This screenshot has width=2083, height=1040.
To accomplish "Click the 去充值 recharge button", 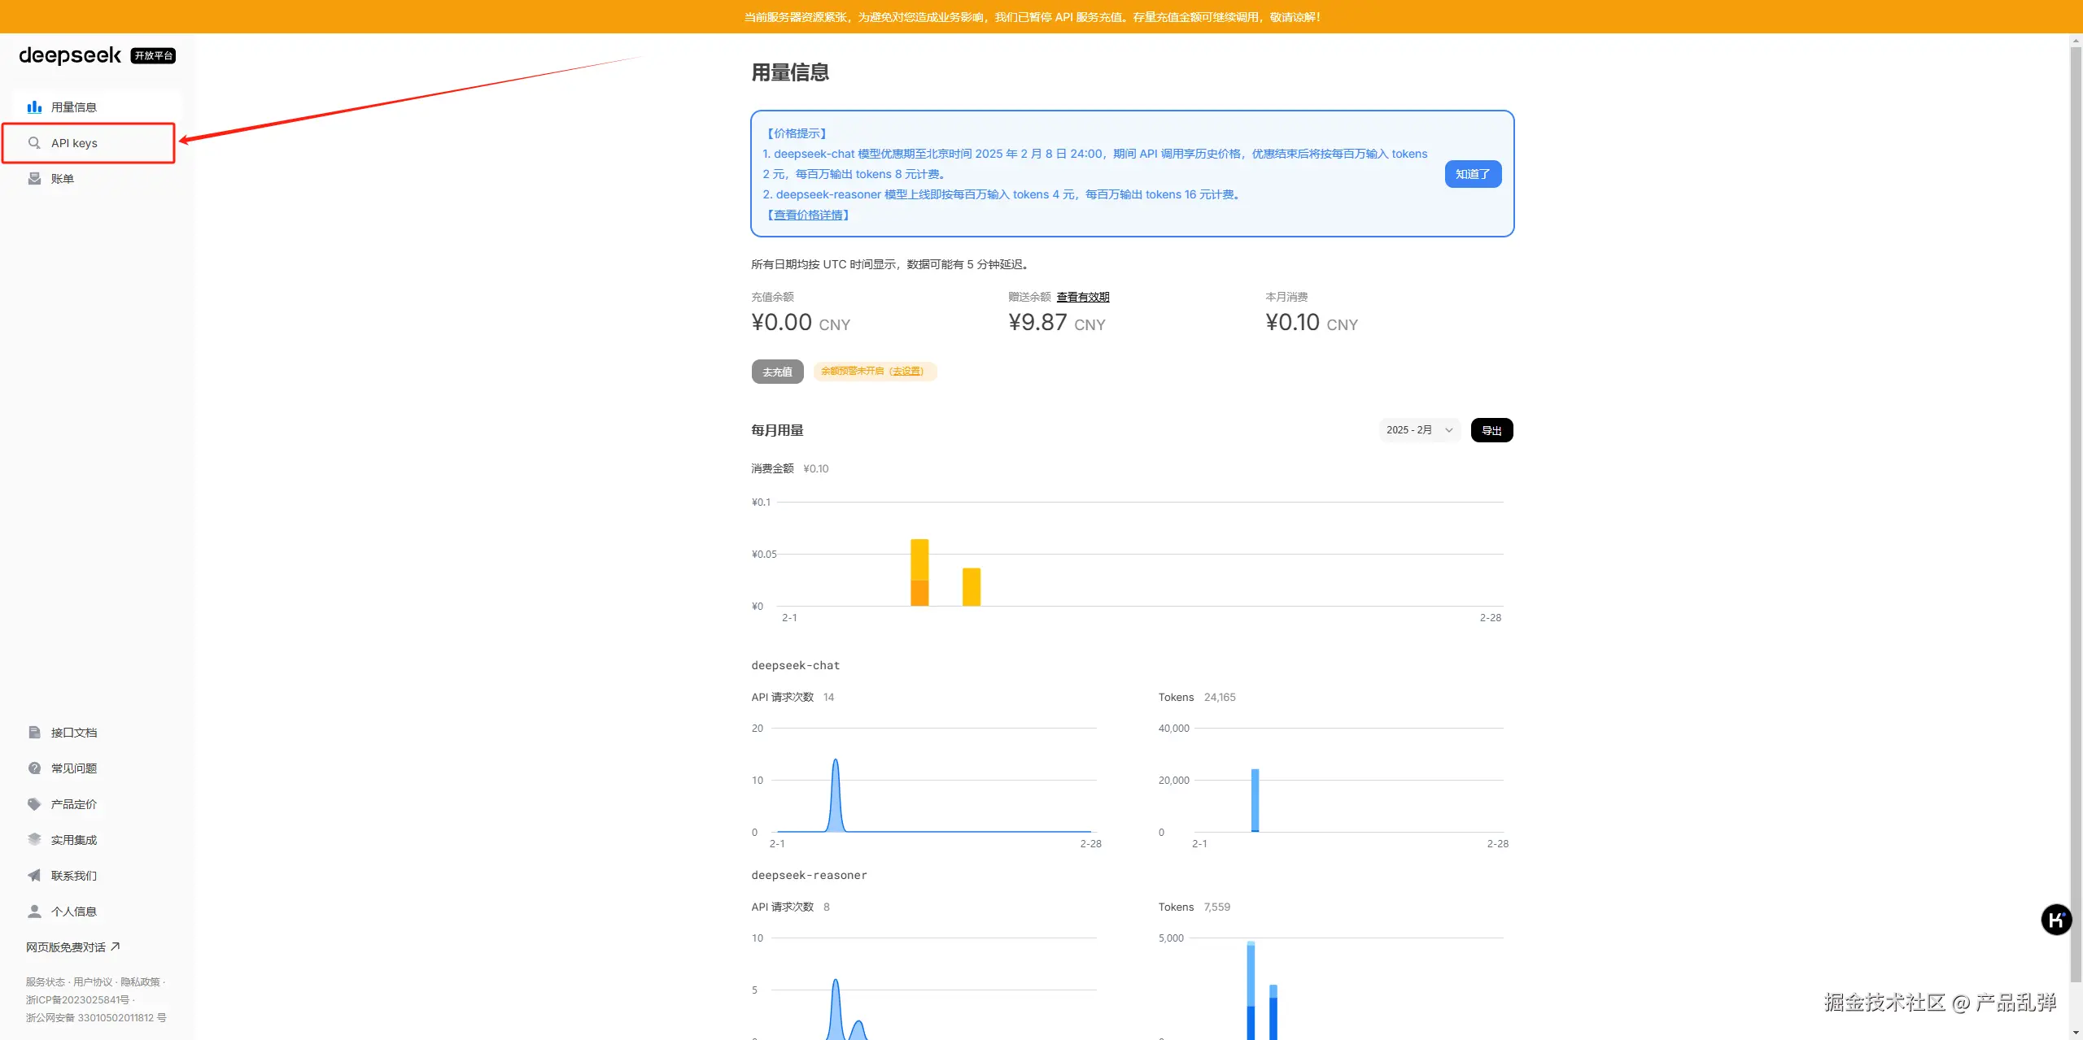I will pos(777,372).
